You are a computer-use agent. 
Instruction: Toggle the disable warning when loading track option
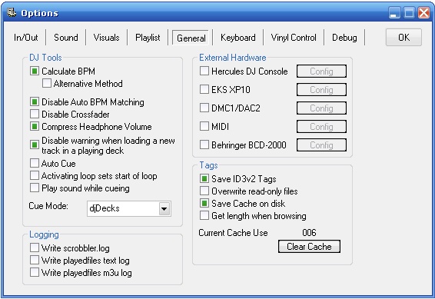[x=35, y=145]
